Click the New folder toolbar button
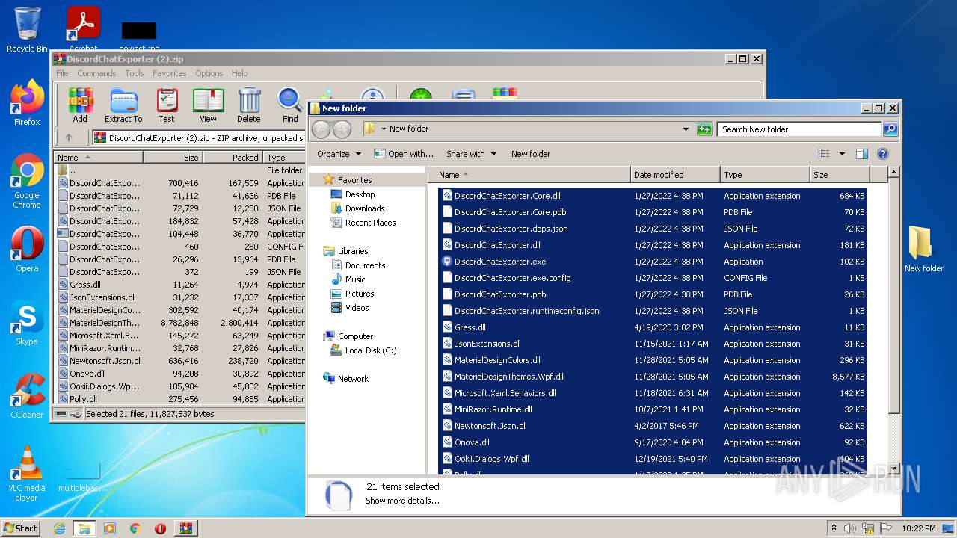 [531, 154]
